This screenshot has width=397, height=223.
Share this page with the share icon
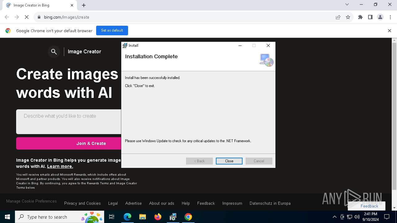coord(338,17)
